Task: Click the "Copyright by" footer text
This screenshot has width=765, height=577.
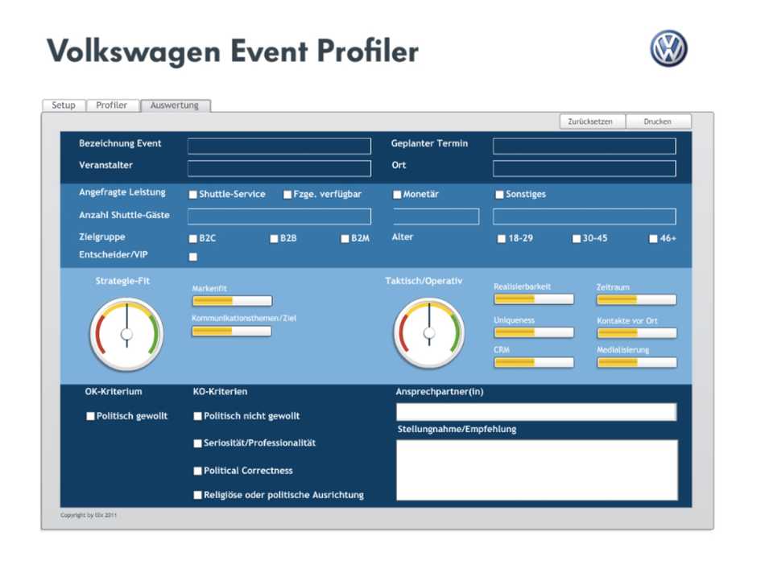Action: point(89,515)
